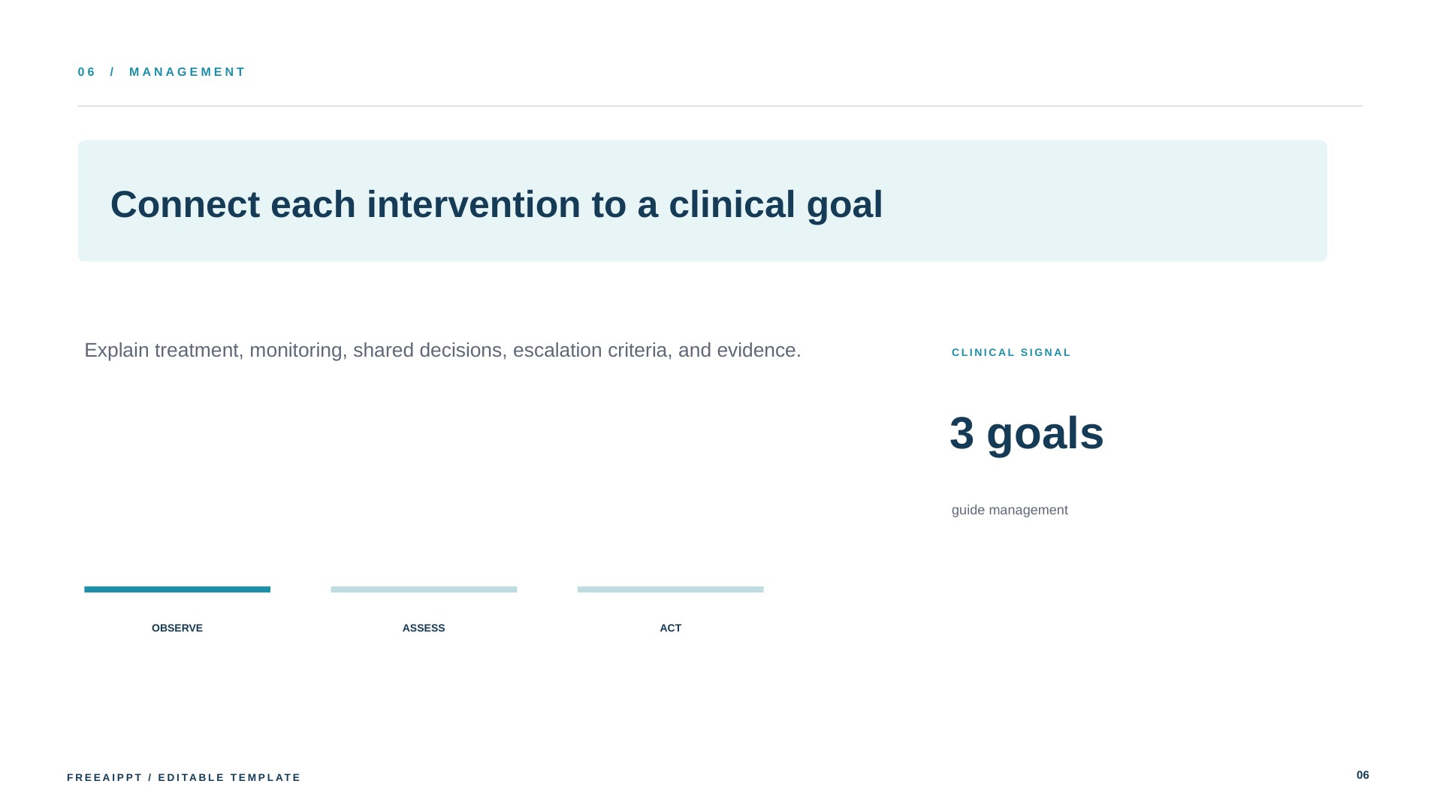Select the 'OBSERVE' step label
1443x811 pixels.
pyautogui.click(x=177, y=628)
